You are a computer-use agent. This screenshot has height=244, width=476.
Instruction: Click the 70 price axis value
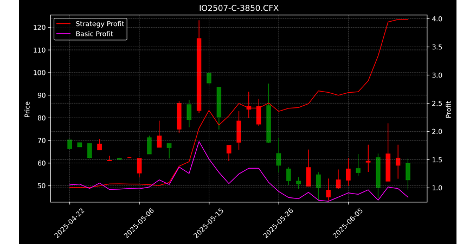point(42,140)
